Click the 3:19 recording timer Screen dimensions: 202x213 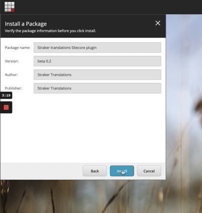pos(6,96)
